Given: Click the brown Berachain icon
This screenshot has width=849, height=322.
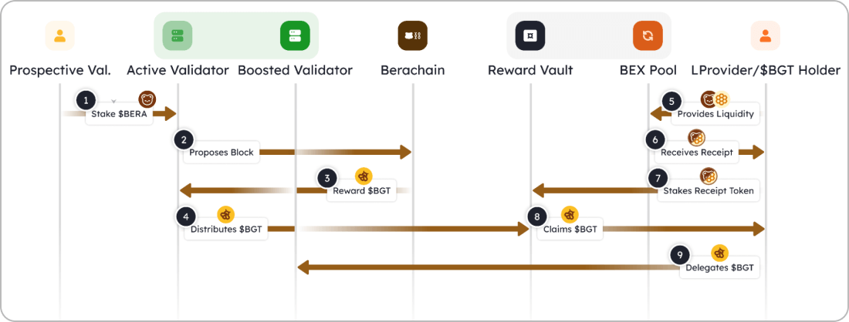Looking at the screenshot, I should pyautogui.click(x=413, y=35).
